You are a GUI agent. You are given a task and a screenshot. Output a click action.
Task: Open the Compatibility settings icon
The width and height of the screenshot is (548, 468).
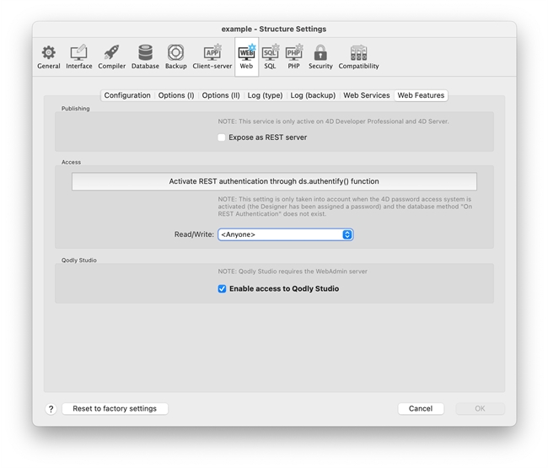tap(358, 56)
